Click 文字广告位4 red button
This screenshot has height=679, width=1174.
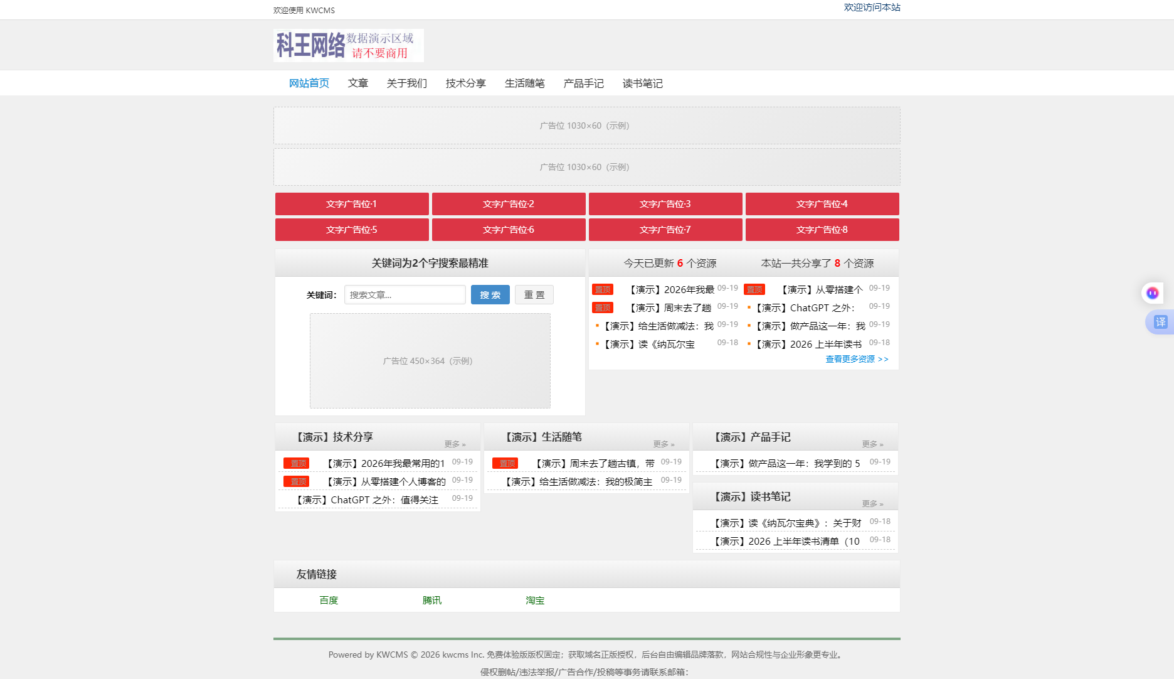822,204
